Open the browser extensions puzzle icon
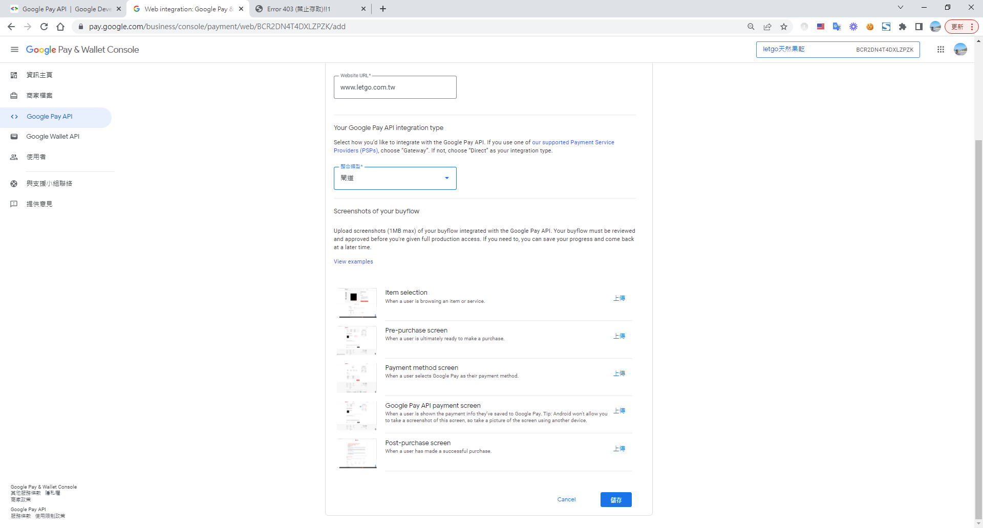The width and height of the screenshot is (983, 528). pyautogui.click(x=903, y=27)
